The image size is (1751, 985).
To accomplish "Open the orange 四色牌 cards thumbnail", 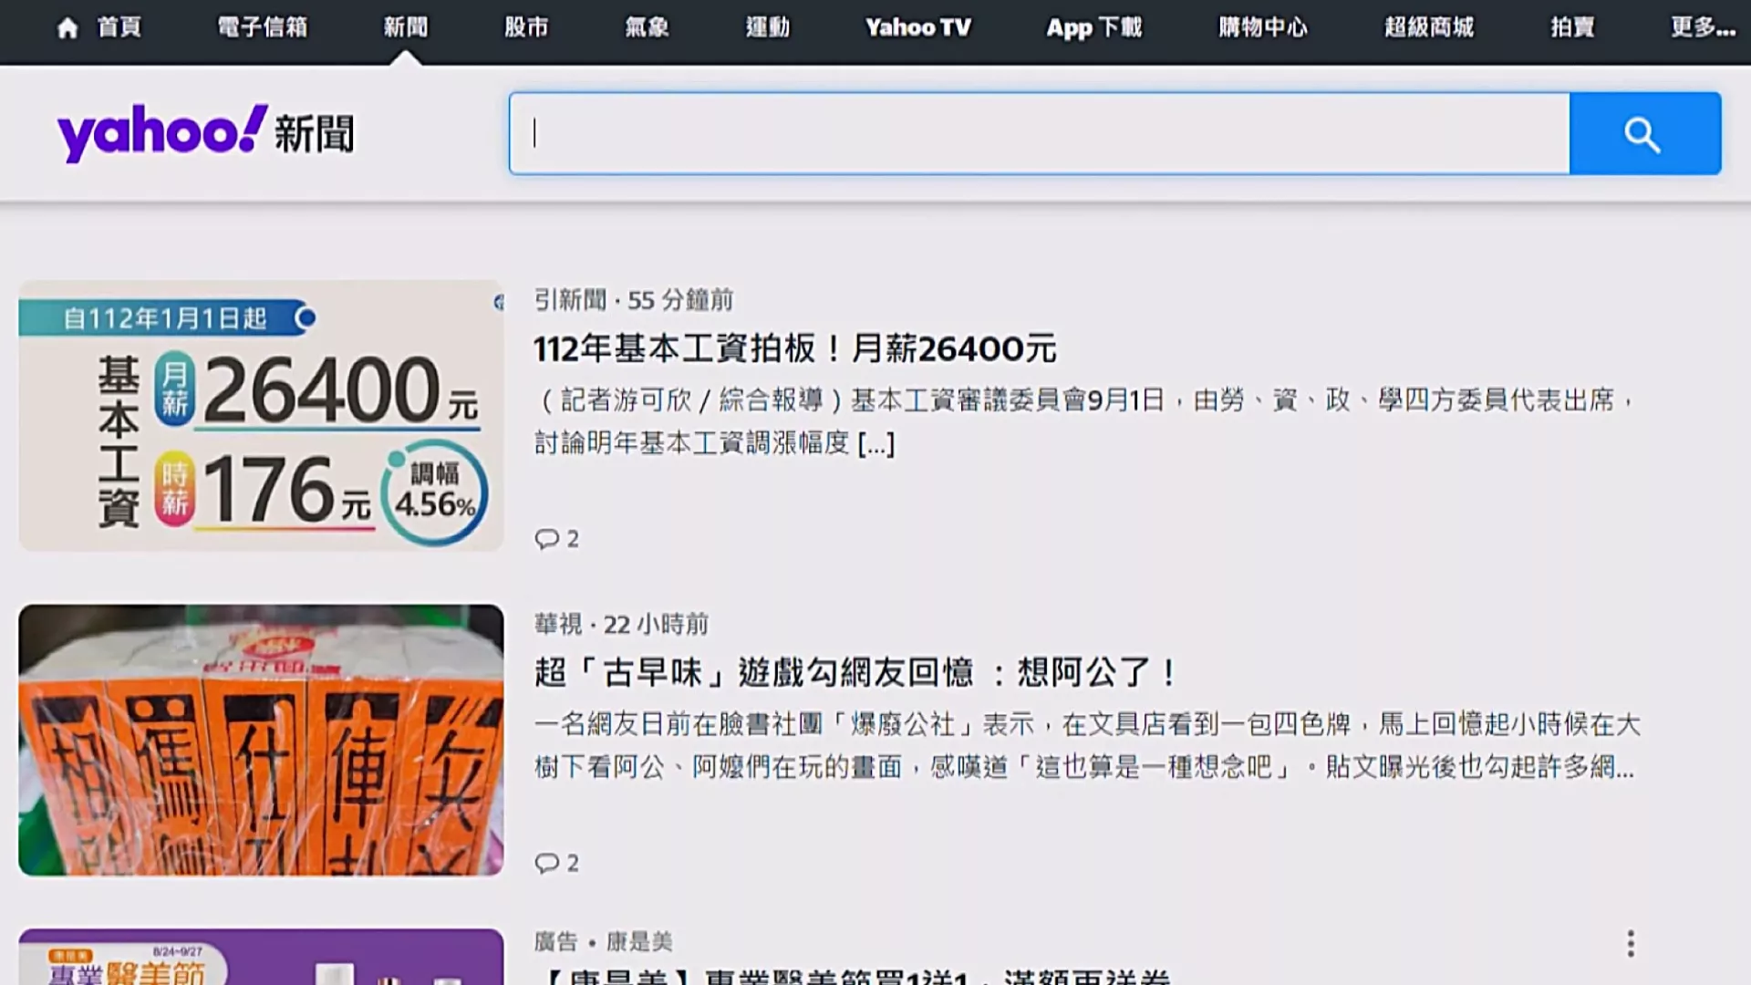I will click(261, 740).
